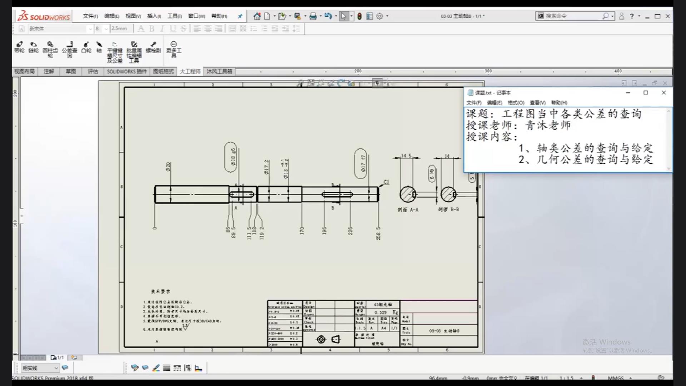Click the 剖面 A-A section view label

[408, 210]
